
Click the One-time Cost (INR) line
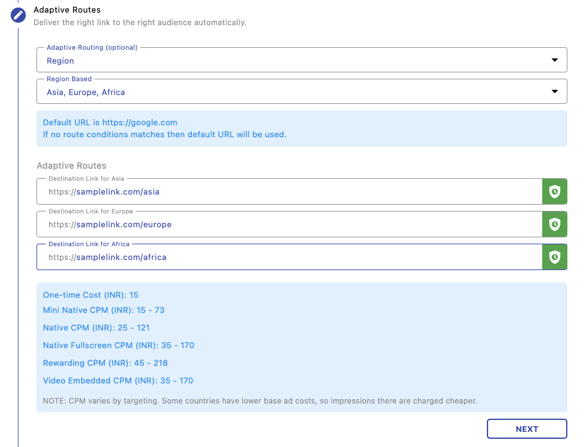(91, 295)
